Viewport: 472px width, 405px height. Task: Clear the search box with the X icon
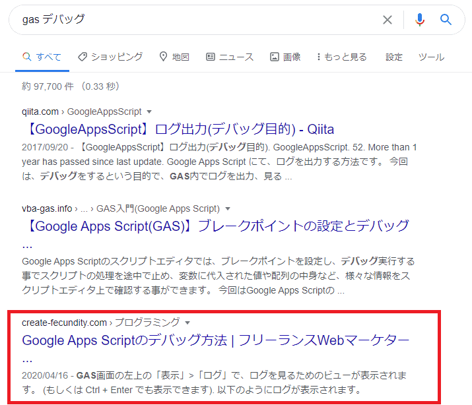pyautogui.click(x=388, y=20)
